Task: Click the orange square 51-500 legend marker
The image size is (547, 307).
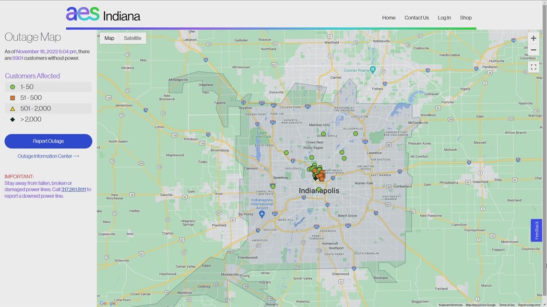Action: [12, 97]
